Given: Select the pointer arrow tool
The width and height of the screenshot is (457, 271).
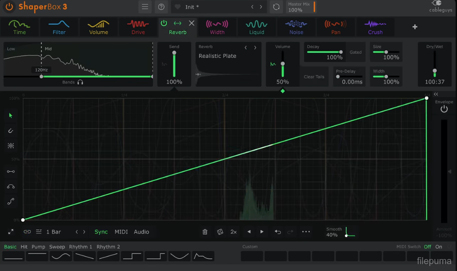Looking at the screenshot, I should [x=11, y=116].
